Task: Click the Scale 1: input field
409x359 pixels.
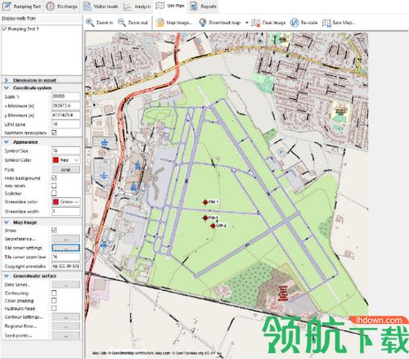Action: [65, 96]
